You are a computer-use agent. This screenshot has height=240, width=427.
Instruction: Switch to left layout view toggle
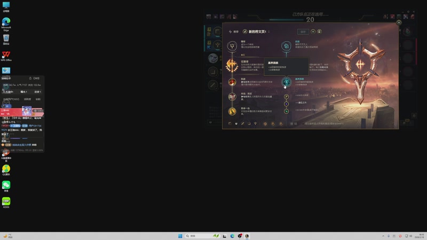point(291,124)
